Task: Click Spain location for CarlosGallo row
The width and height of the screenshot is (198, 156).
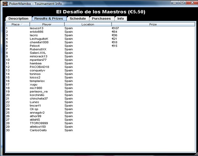Action: pyautogui.click(x=69, y=130)
